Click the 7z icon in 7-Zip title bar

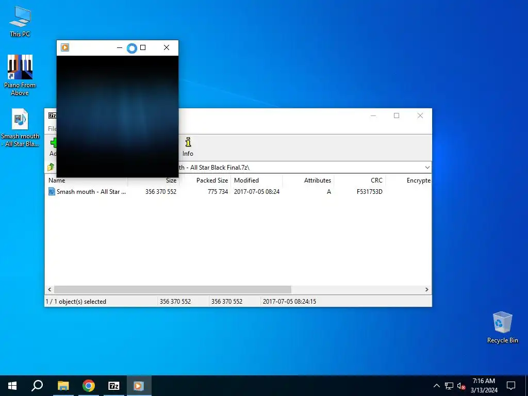(x=52, y=115)
